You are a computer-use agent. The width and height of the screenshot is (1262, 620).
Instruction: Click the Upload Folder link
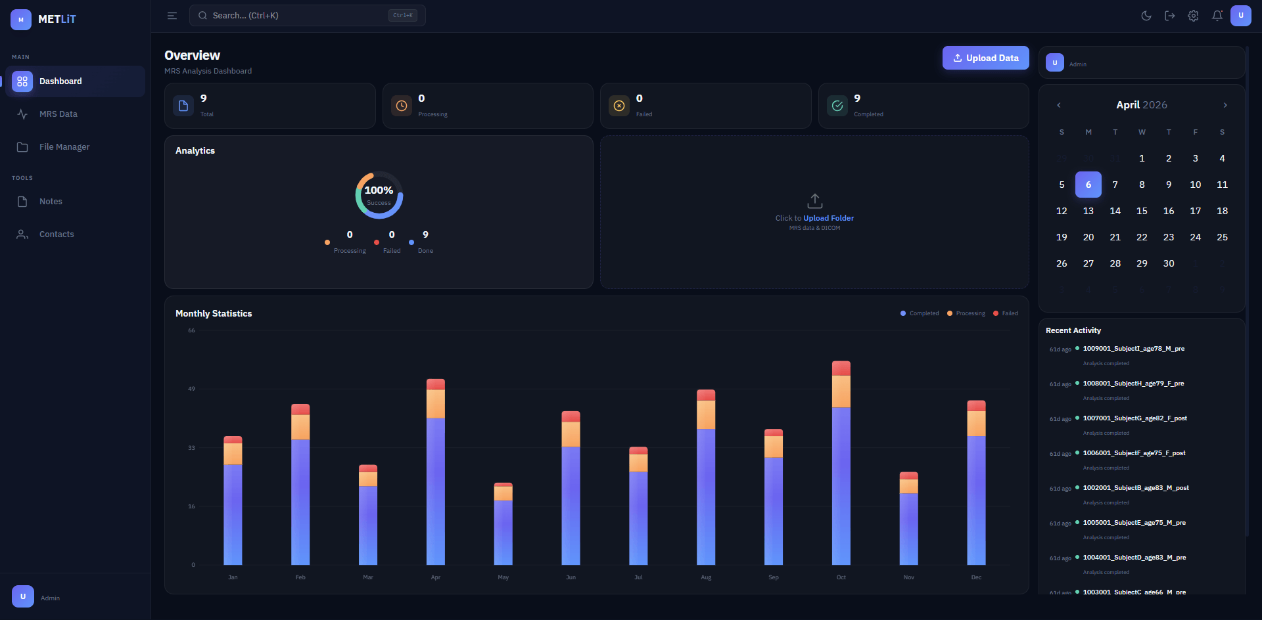pos(828,217)
